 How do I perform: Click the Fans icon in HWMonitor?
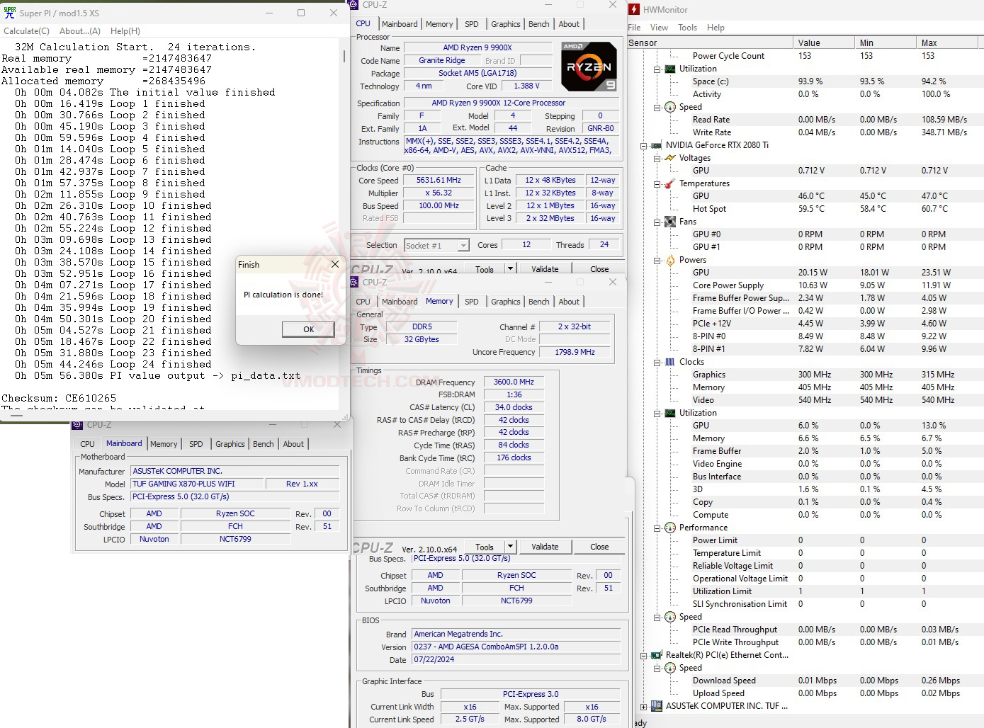click(x=670, y=221)
